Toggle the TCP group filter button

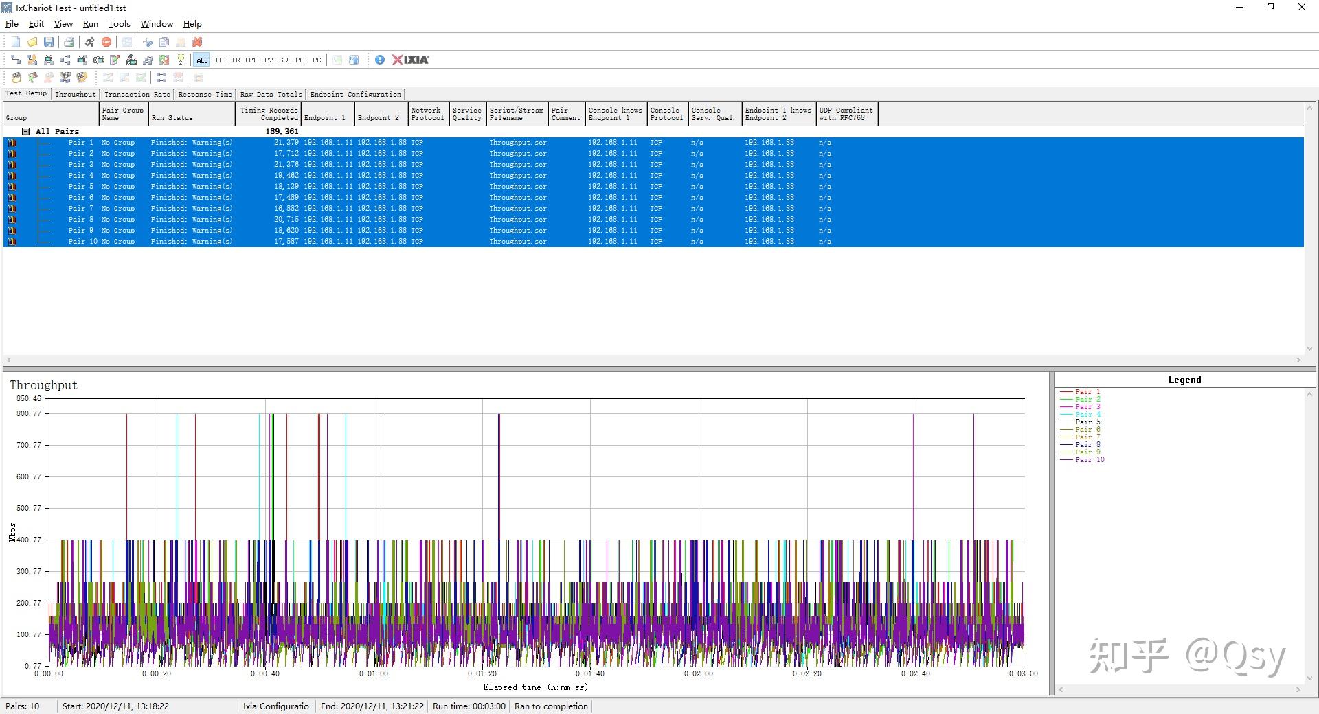coord(218,60)
